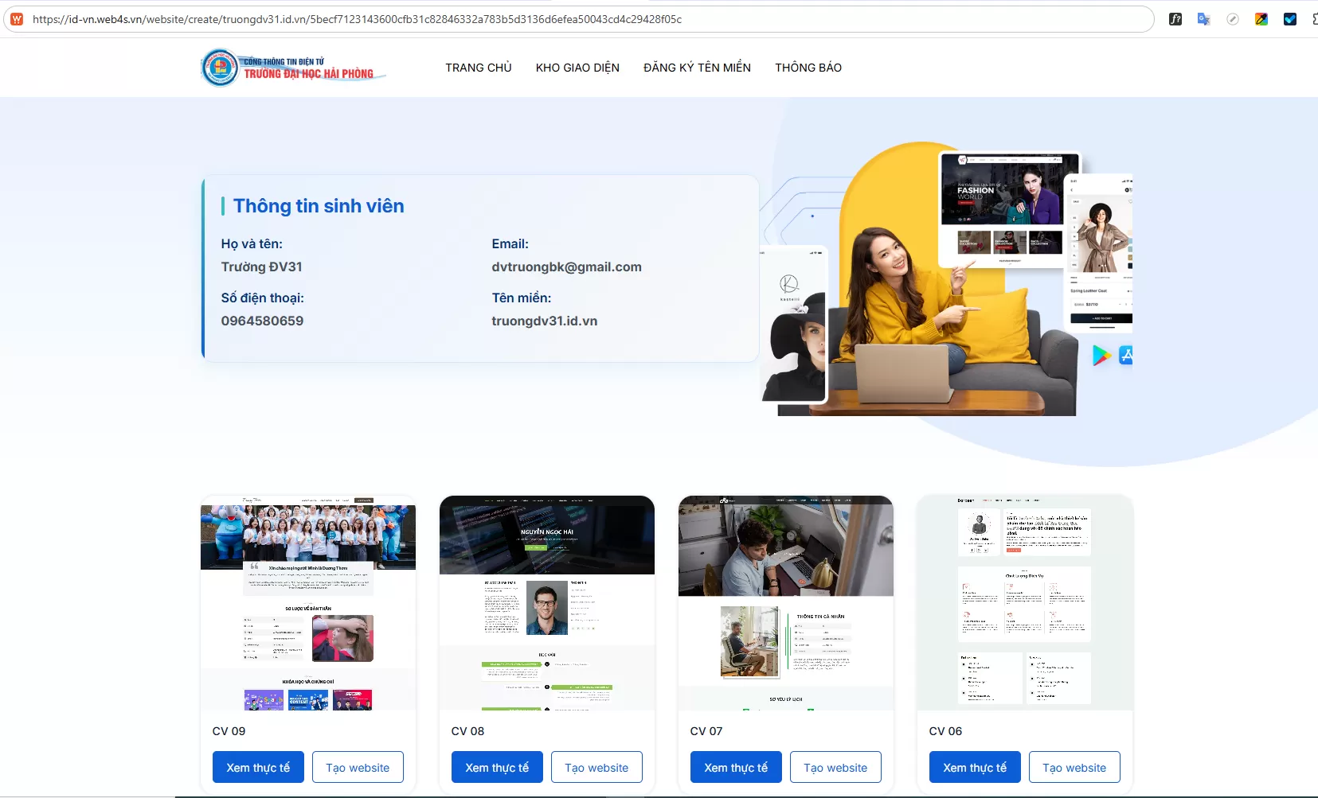Viewport: 1318px width, 798px height.
Task: Preview CV 08 with Xem thực tế
Action: tap(497, 767)
